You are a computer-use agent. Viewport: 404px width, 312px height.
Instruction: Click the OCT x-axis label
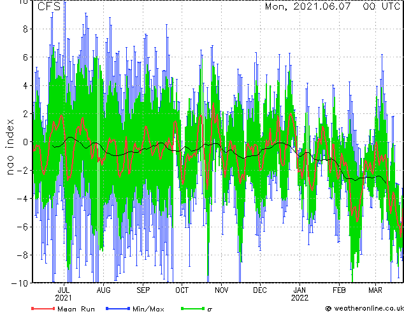tap(182, 290)
